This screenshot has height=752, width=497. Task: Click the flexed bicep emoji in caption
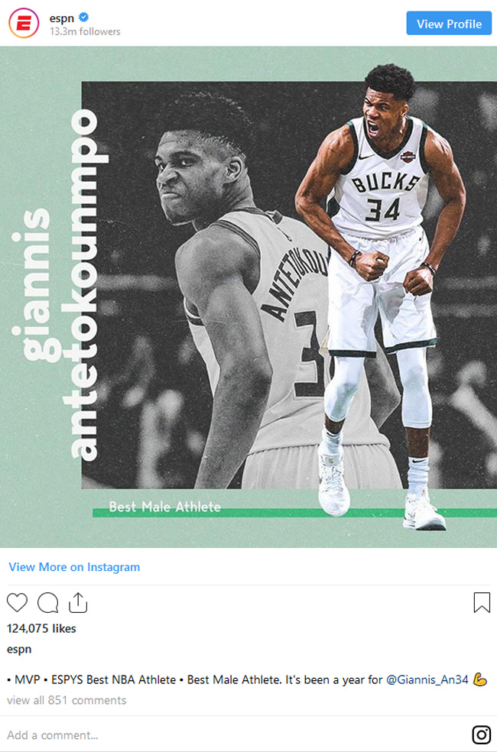coord(479,679)
